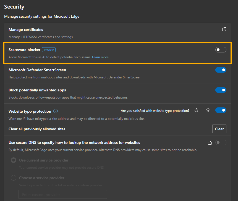Click 'By default, Microsoft Edge uses' description

pyautogui.click(x=103, y=150)
